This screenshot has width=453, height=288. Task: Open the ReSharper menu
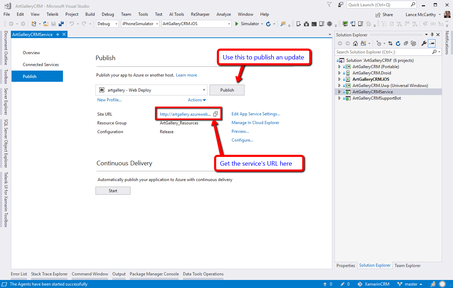[x=200, y=14]
